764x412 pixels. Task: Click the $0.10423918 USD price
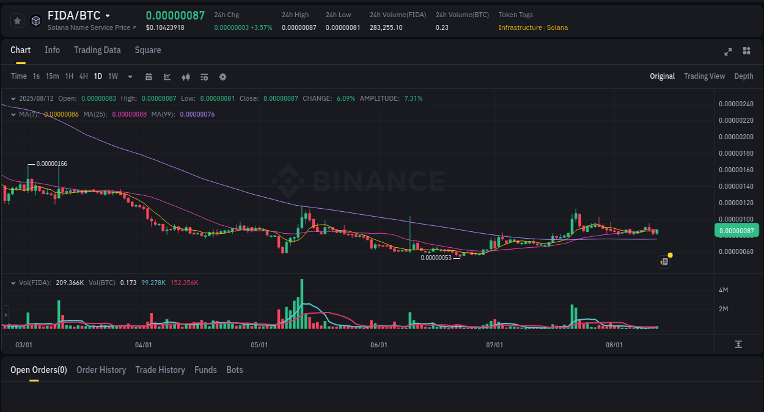165,27
